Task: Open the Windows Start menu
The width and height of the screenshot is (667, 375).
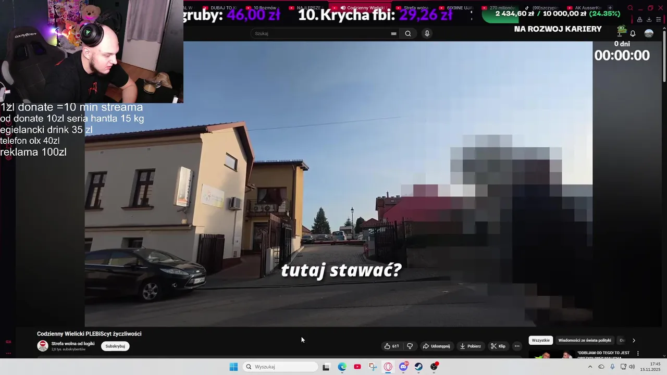Action: pyautogui.click(x=233, y=367)
